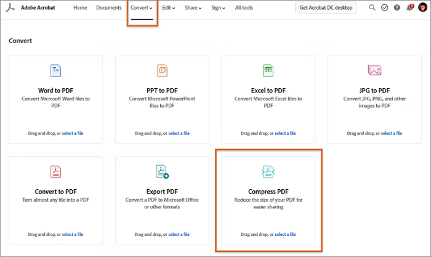This screenshot has width=431, height=257.
Task: Click the Compress PDF icon
Action: (268, 171)
